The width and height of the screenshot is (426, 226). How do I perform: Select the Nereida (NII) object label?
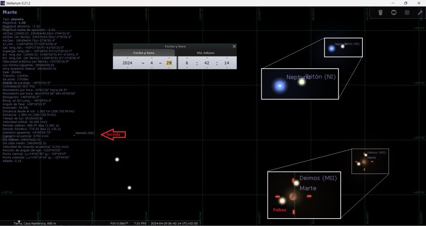(x=85, y=133)
